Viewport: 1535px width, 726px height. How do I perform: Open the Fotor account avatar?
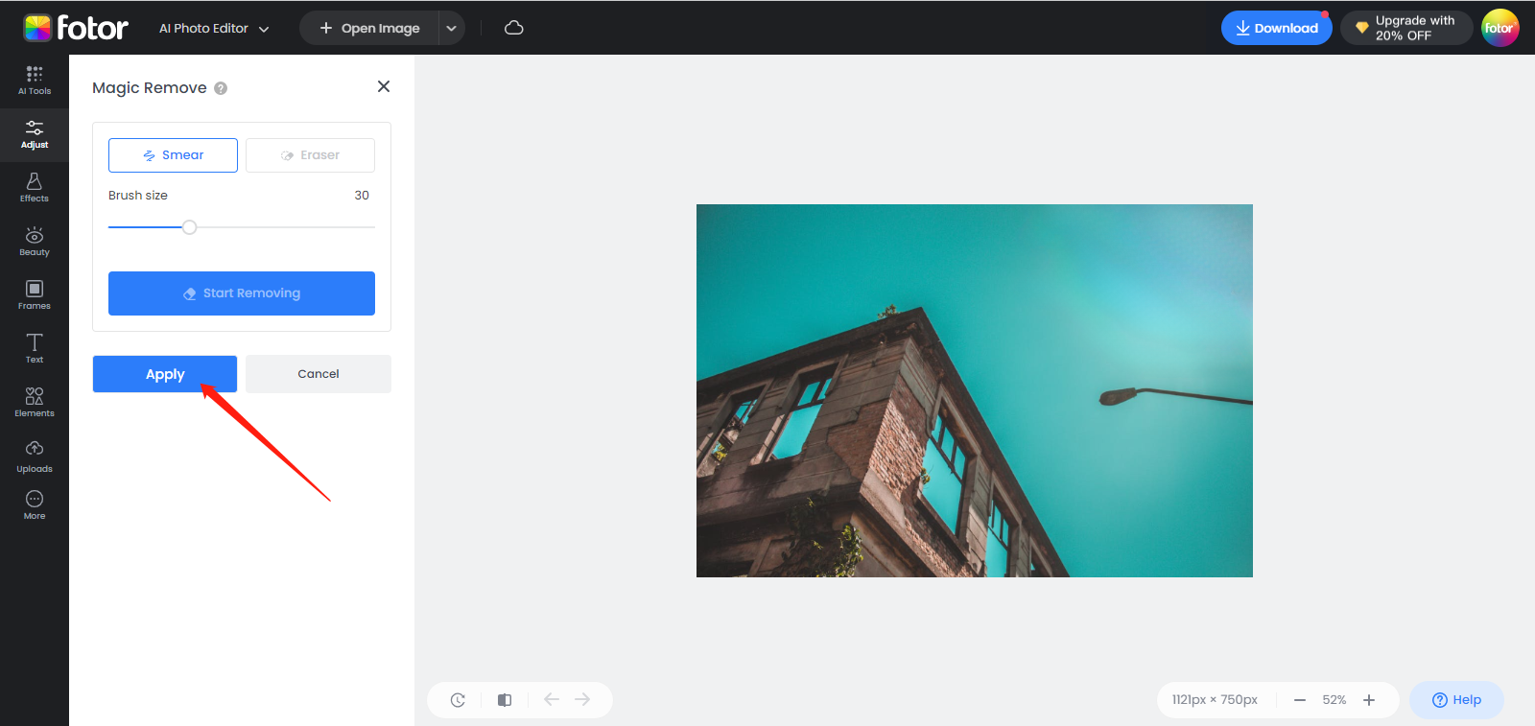1500,28
